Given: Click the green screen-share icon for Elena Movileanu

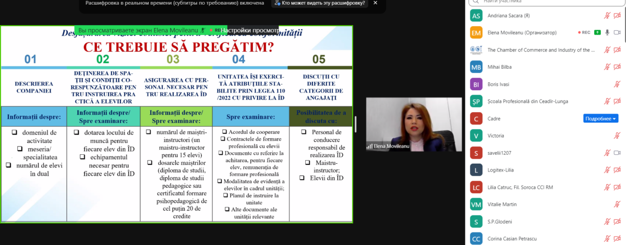Looking at the screenshot, I should coord(597,32).
